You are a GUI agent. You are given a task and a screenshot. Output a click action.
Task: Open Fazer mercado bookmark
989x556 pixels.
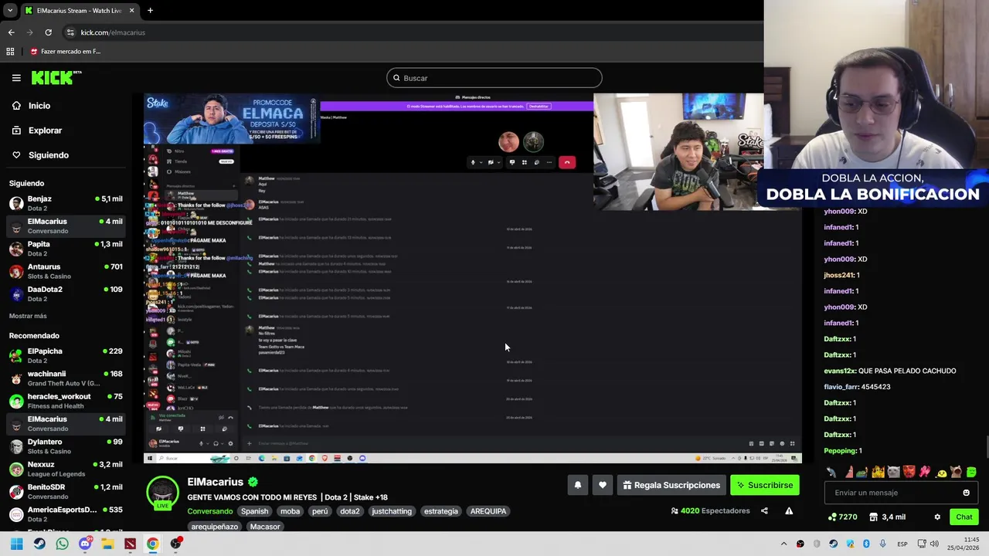[65, 51]
